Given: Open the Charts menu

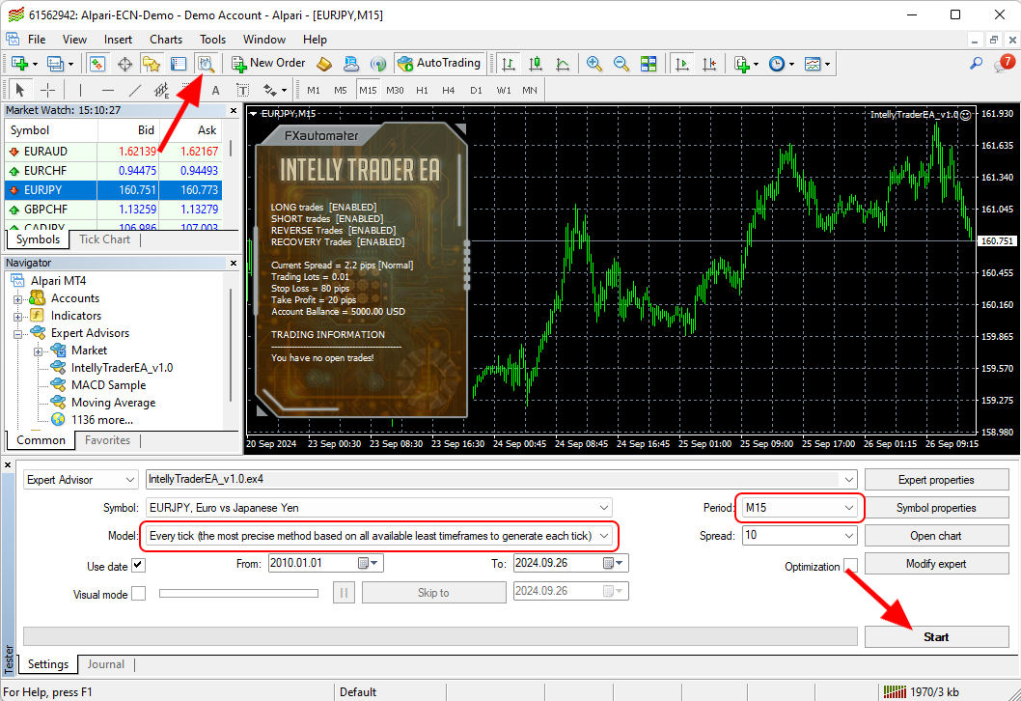Looking at the screenshot, I should point(166,39).
